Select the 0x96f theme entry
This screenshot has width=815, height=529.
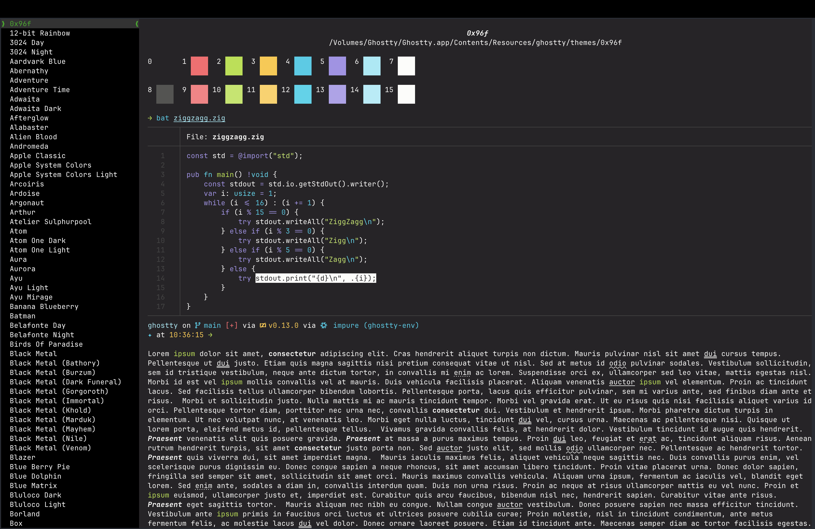[x=70, y=24]
